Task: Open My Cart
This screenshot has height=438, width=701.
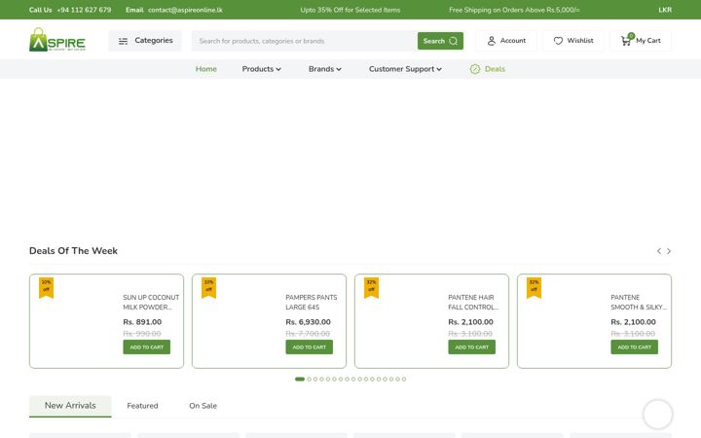Action: pos(641,41)
